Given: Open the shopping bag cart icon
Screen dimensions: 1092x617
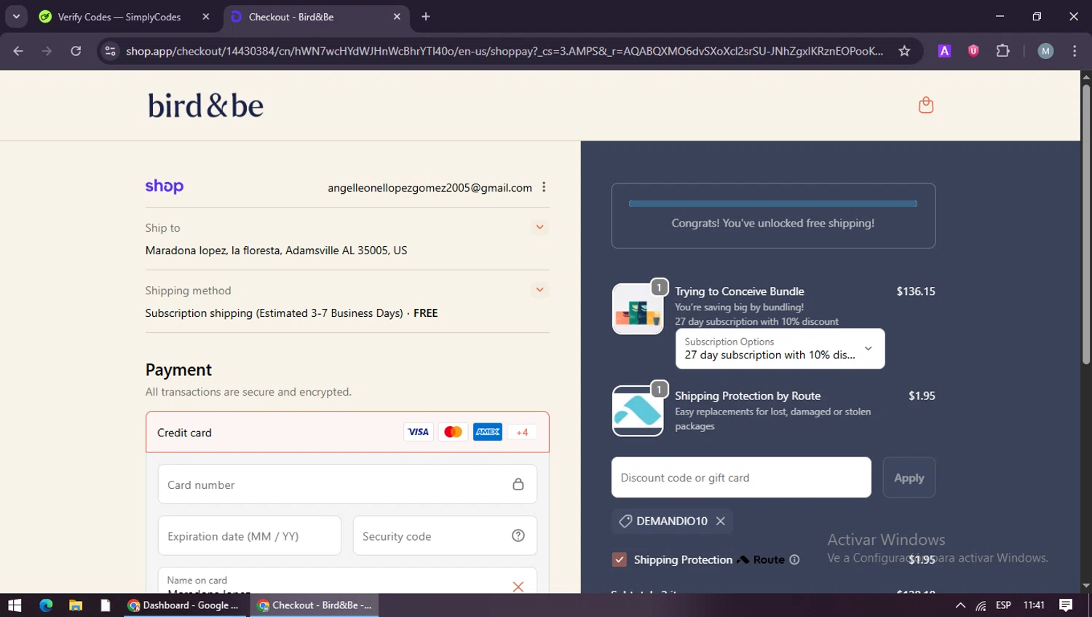Looking at the screenshot, I should click(925, 106).
